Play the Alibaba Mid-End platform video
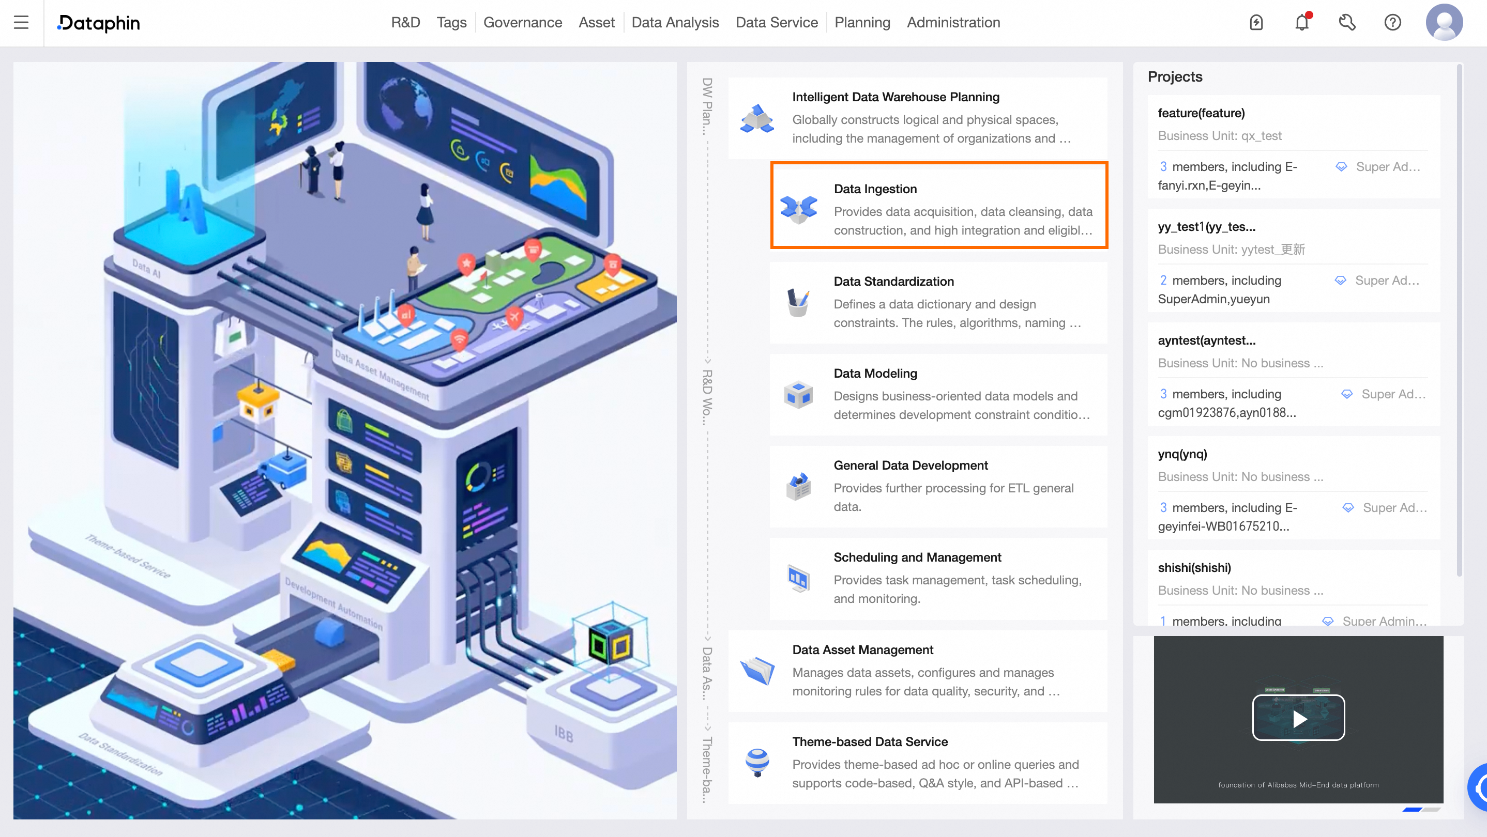Image resolution: width=1487 pixels, height=837 pixels. click(1298, 718)
